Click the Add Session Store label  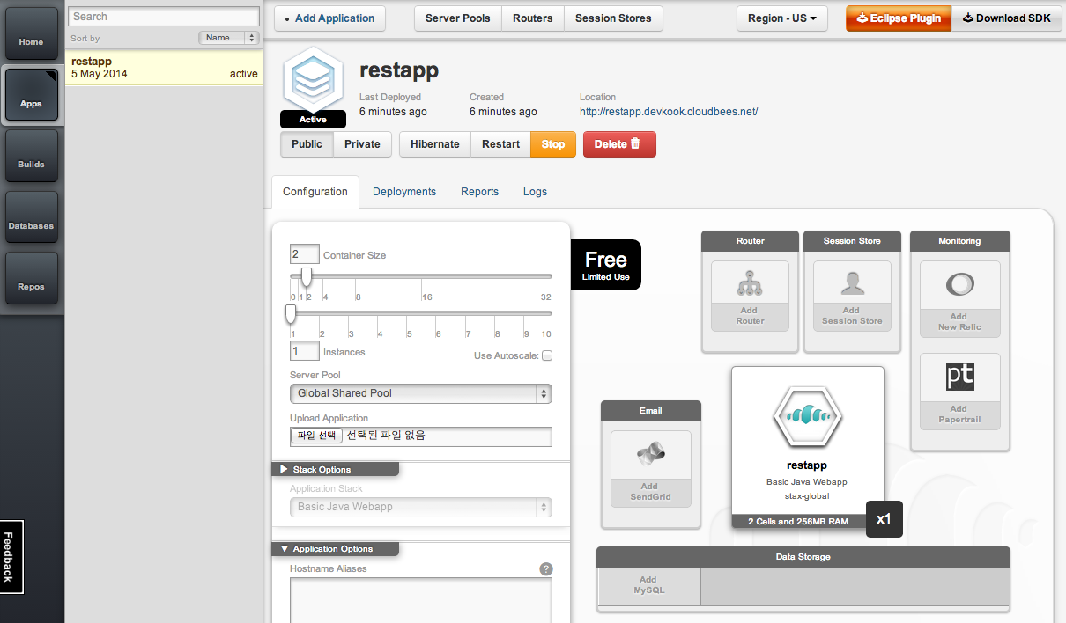tap(851, 316)
